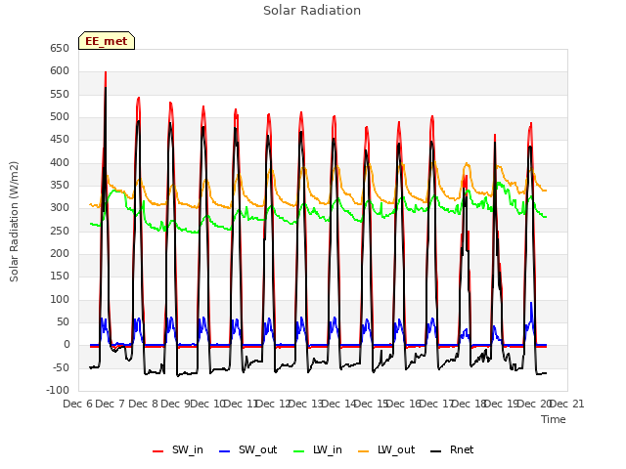
Task: Click the black Rnet legend swatch
Action: click(436, 451)
